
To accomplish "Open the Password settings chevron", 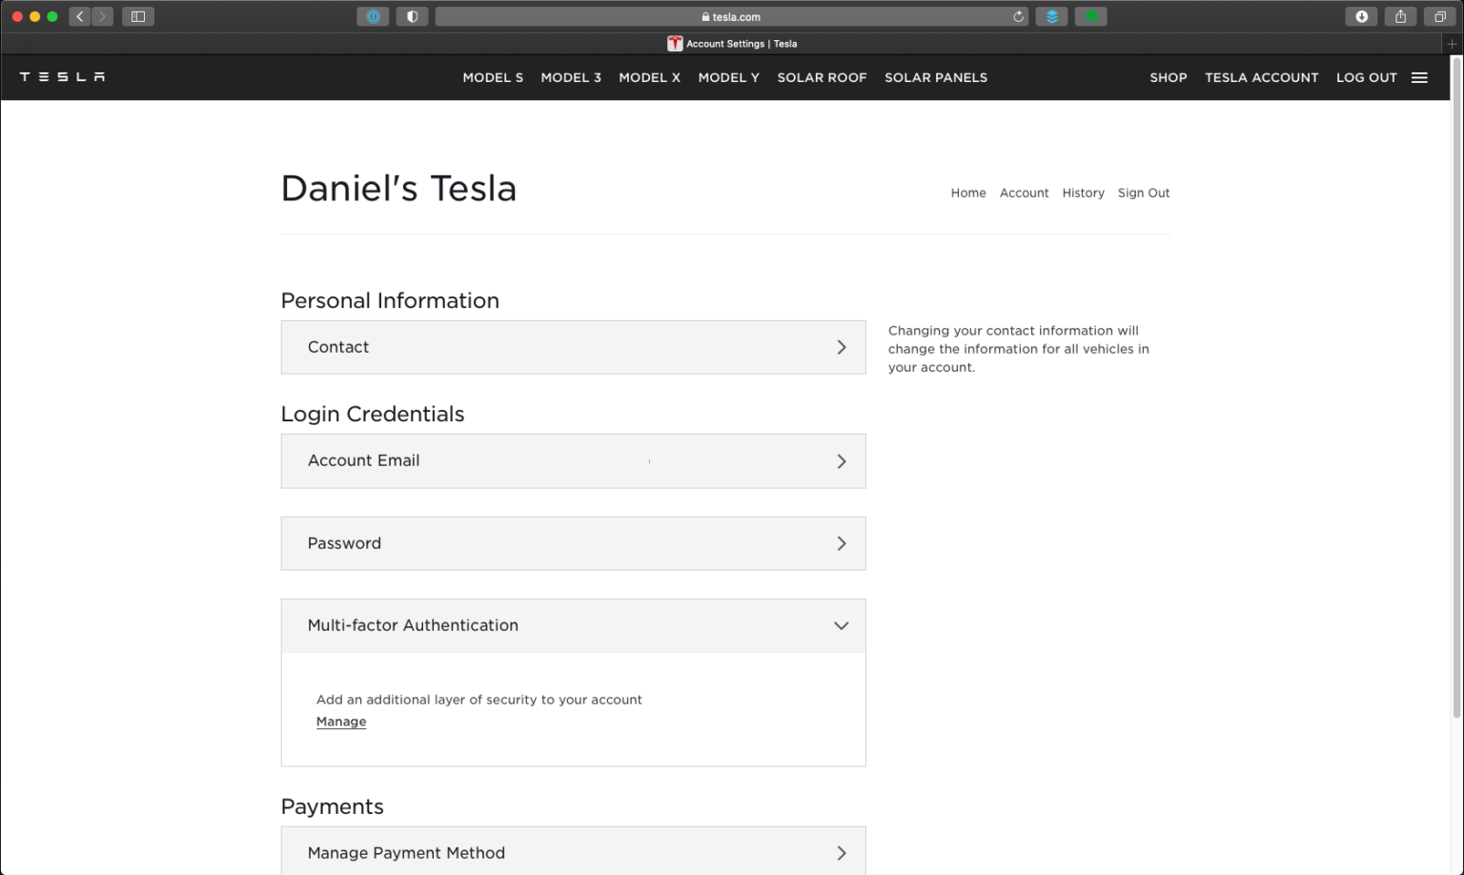I will click(x=842, y=543).
